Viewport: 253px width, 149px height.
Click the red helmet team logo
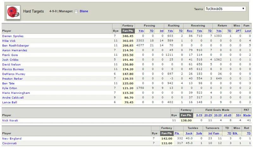(x=13, y=12)
